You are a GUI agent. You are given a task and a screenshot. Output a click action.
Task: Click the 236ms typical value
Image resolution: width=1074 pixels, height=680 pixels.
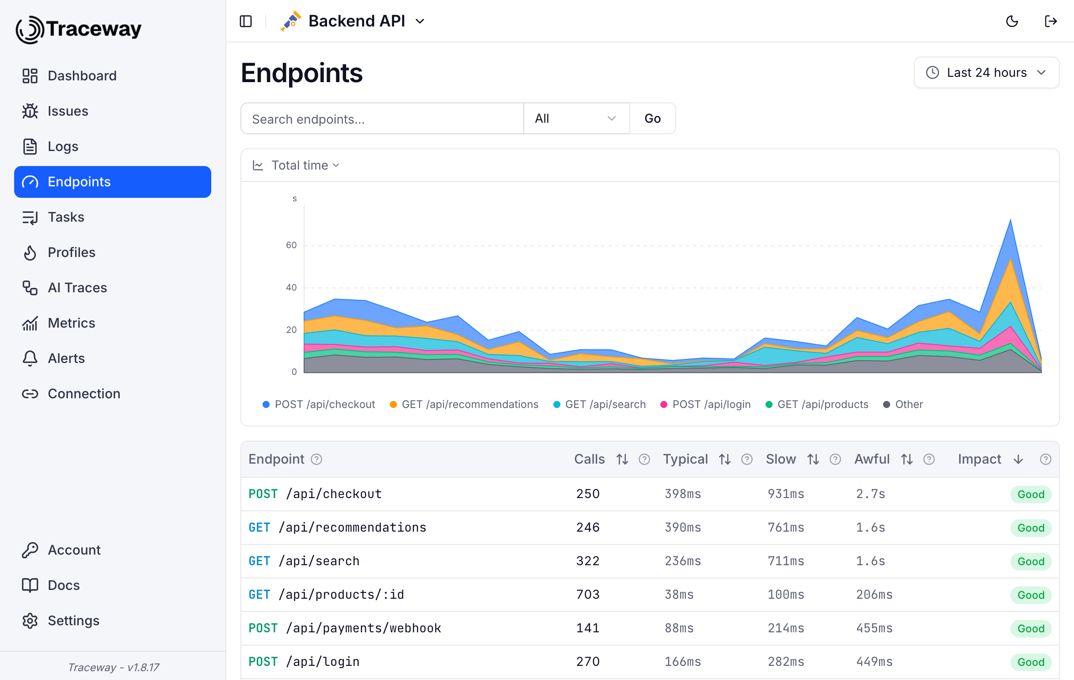pos(682,561)
